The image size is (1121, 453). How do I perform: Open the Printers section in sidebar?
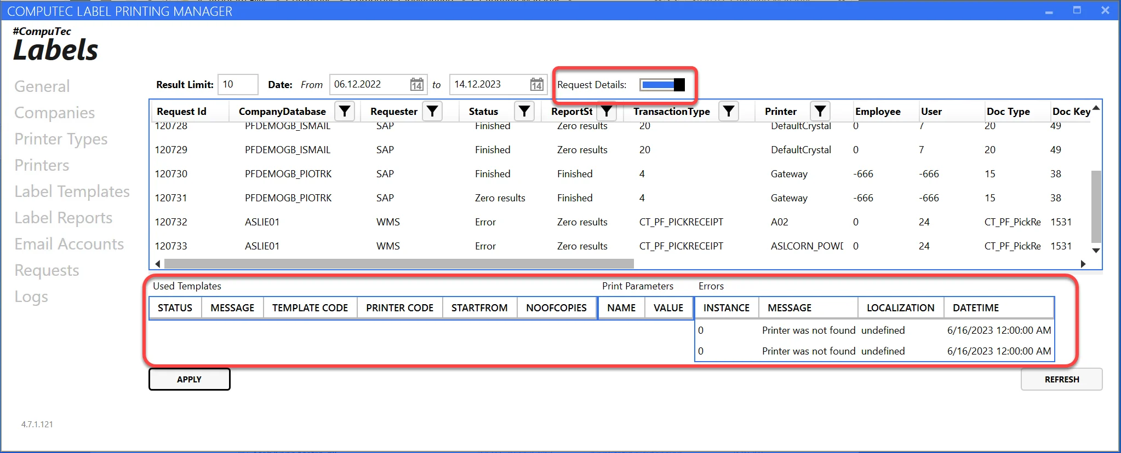pos(42,165)
